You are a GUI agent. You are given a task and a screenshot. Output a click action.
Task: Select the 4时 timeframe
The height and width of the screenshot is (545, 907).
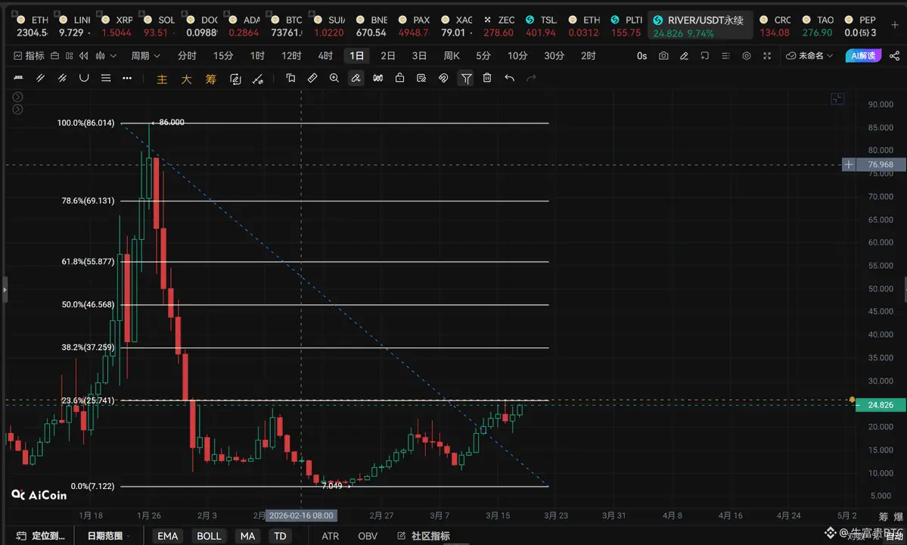coord(326,55)
